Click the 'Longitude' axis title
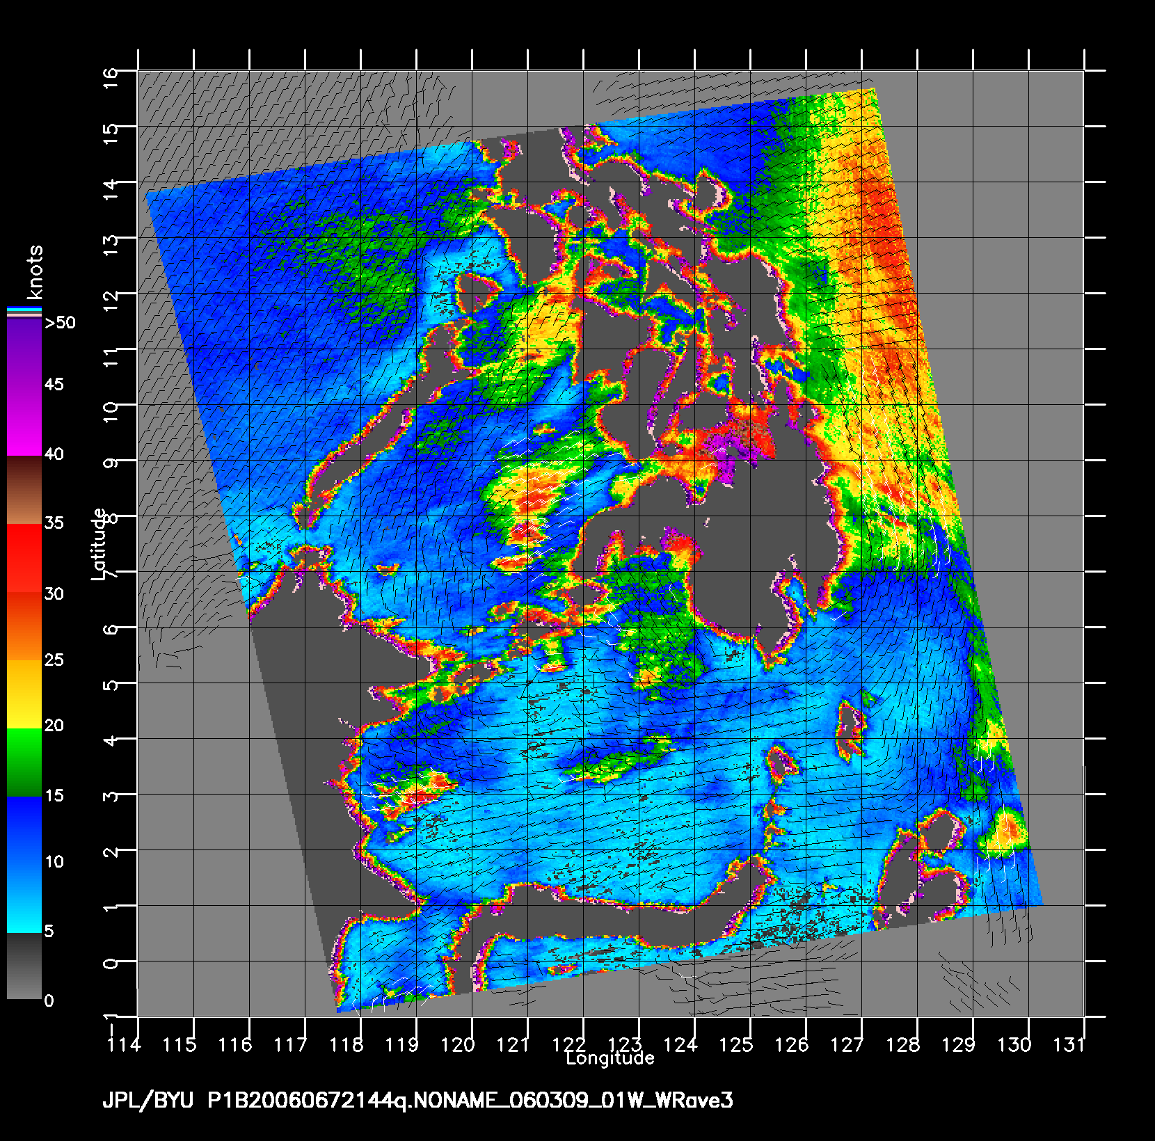Image resolution: width=1155 pixels, height=1141 pixels. pyautogui.click(x=610, y=1058)
